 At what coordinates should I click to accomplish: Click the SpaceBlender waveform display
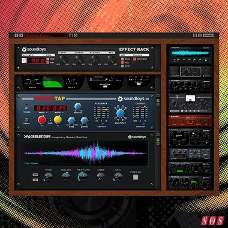pyautogui.click(x=85, y=153)
